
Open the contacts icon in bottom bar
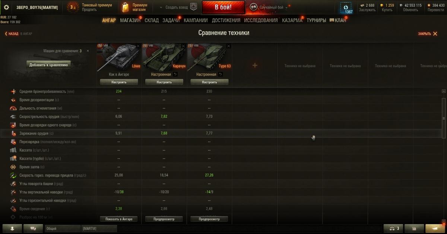pos(12,228)
